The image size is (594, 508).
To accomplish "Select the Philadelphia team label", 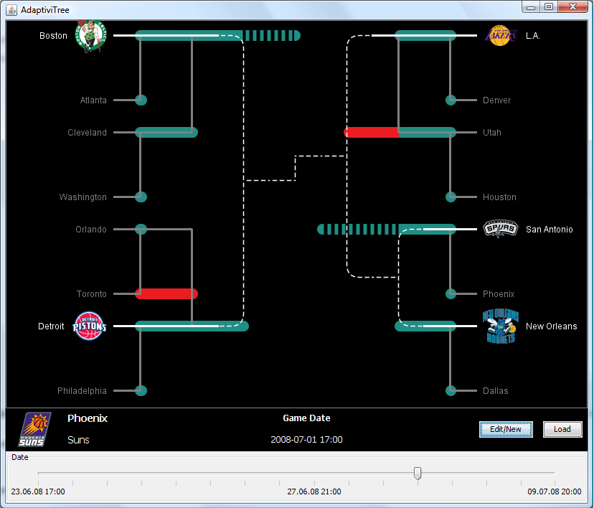I will click(82, 390).
